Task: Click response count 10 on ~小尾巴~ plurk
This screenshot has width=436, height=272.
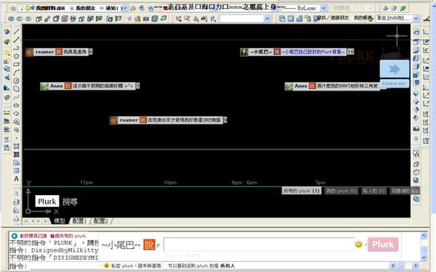Action: pos(351,52)
